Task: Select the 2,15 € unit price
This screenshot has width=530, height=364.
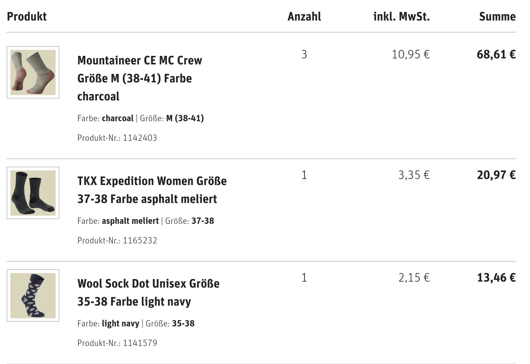Action: 414,277
